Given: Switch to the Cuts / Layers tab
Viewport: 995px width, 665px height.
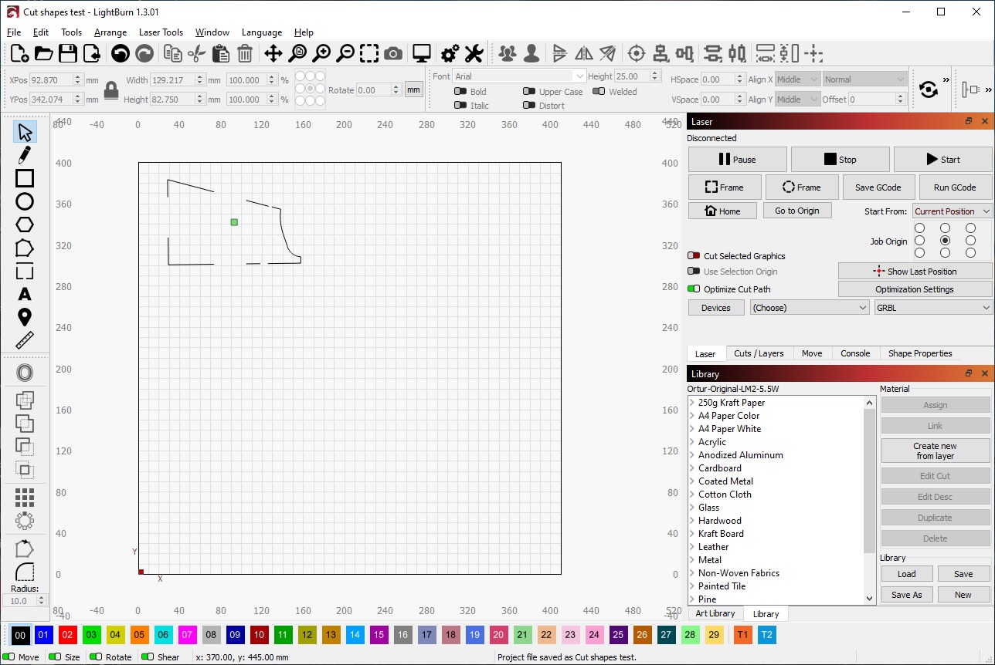Looking at the screenshot, I should point(759,353).
